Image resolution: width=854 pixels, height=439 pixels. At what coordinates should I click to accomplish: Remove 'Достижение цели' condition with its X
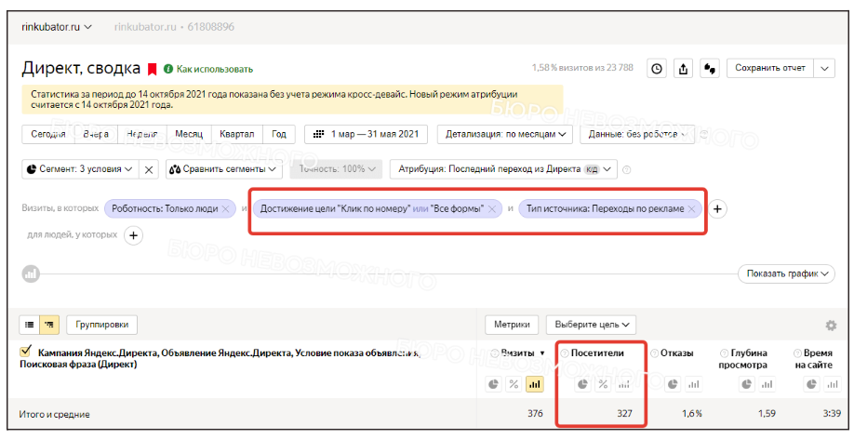pos(492,208)
